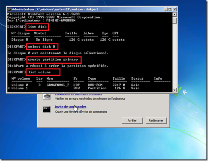This screenshot has height=161, width=208.
Task: Click the Arrêter button
Action: point(132,120)
